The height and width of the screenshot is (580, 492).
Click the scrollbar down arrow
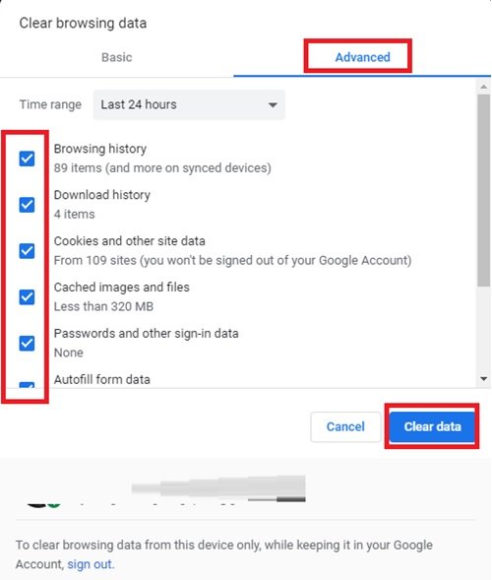point(483,379)
